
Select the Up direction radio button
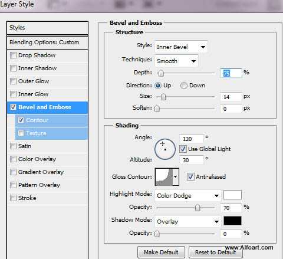point(158,86)
